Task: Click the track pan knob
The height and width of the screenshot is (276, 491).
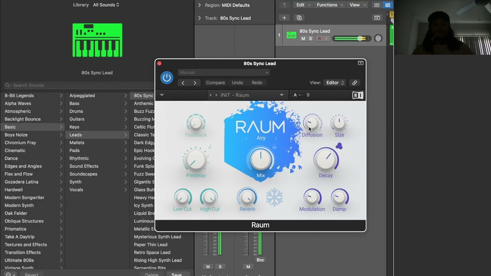Action: click(x=378, y=38)
